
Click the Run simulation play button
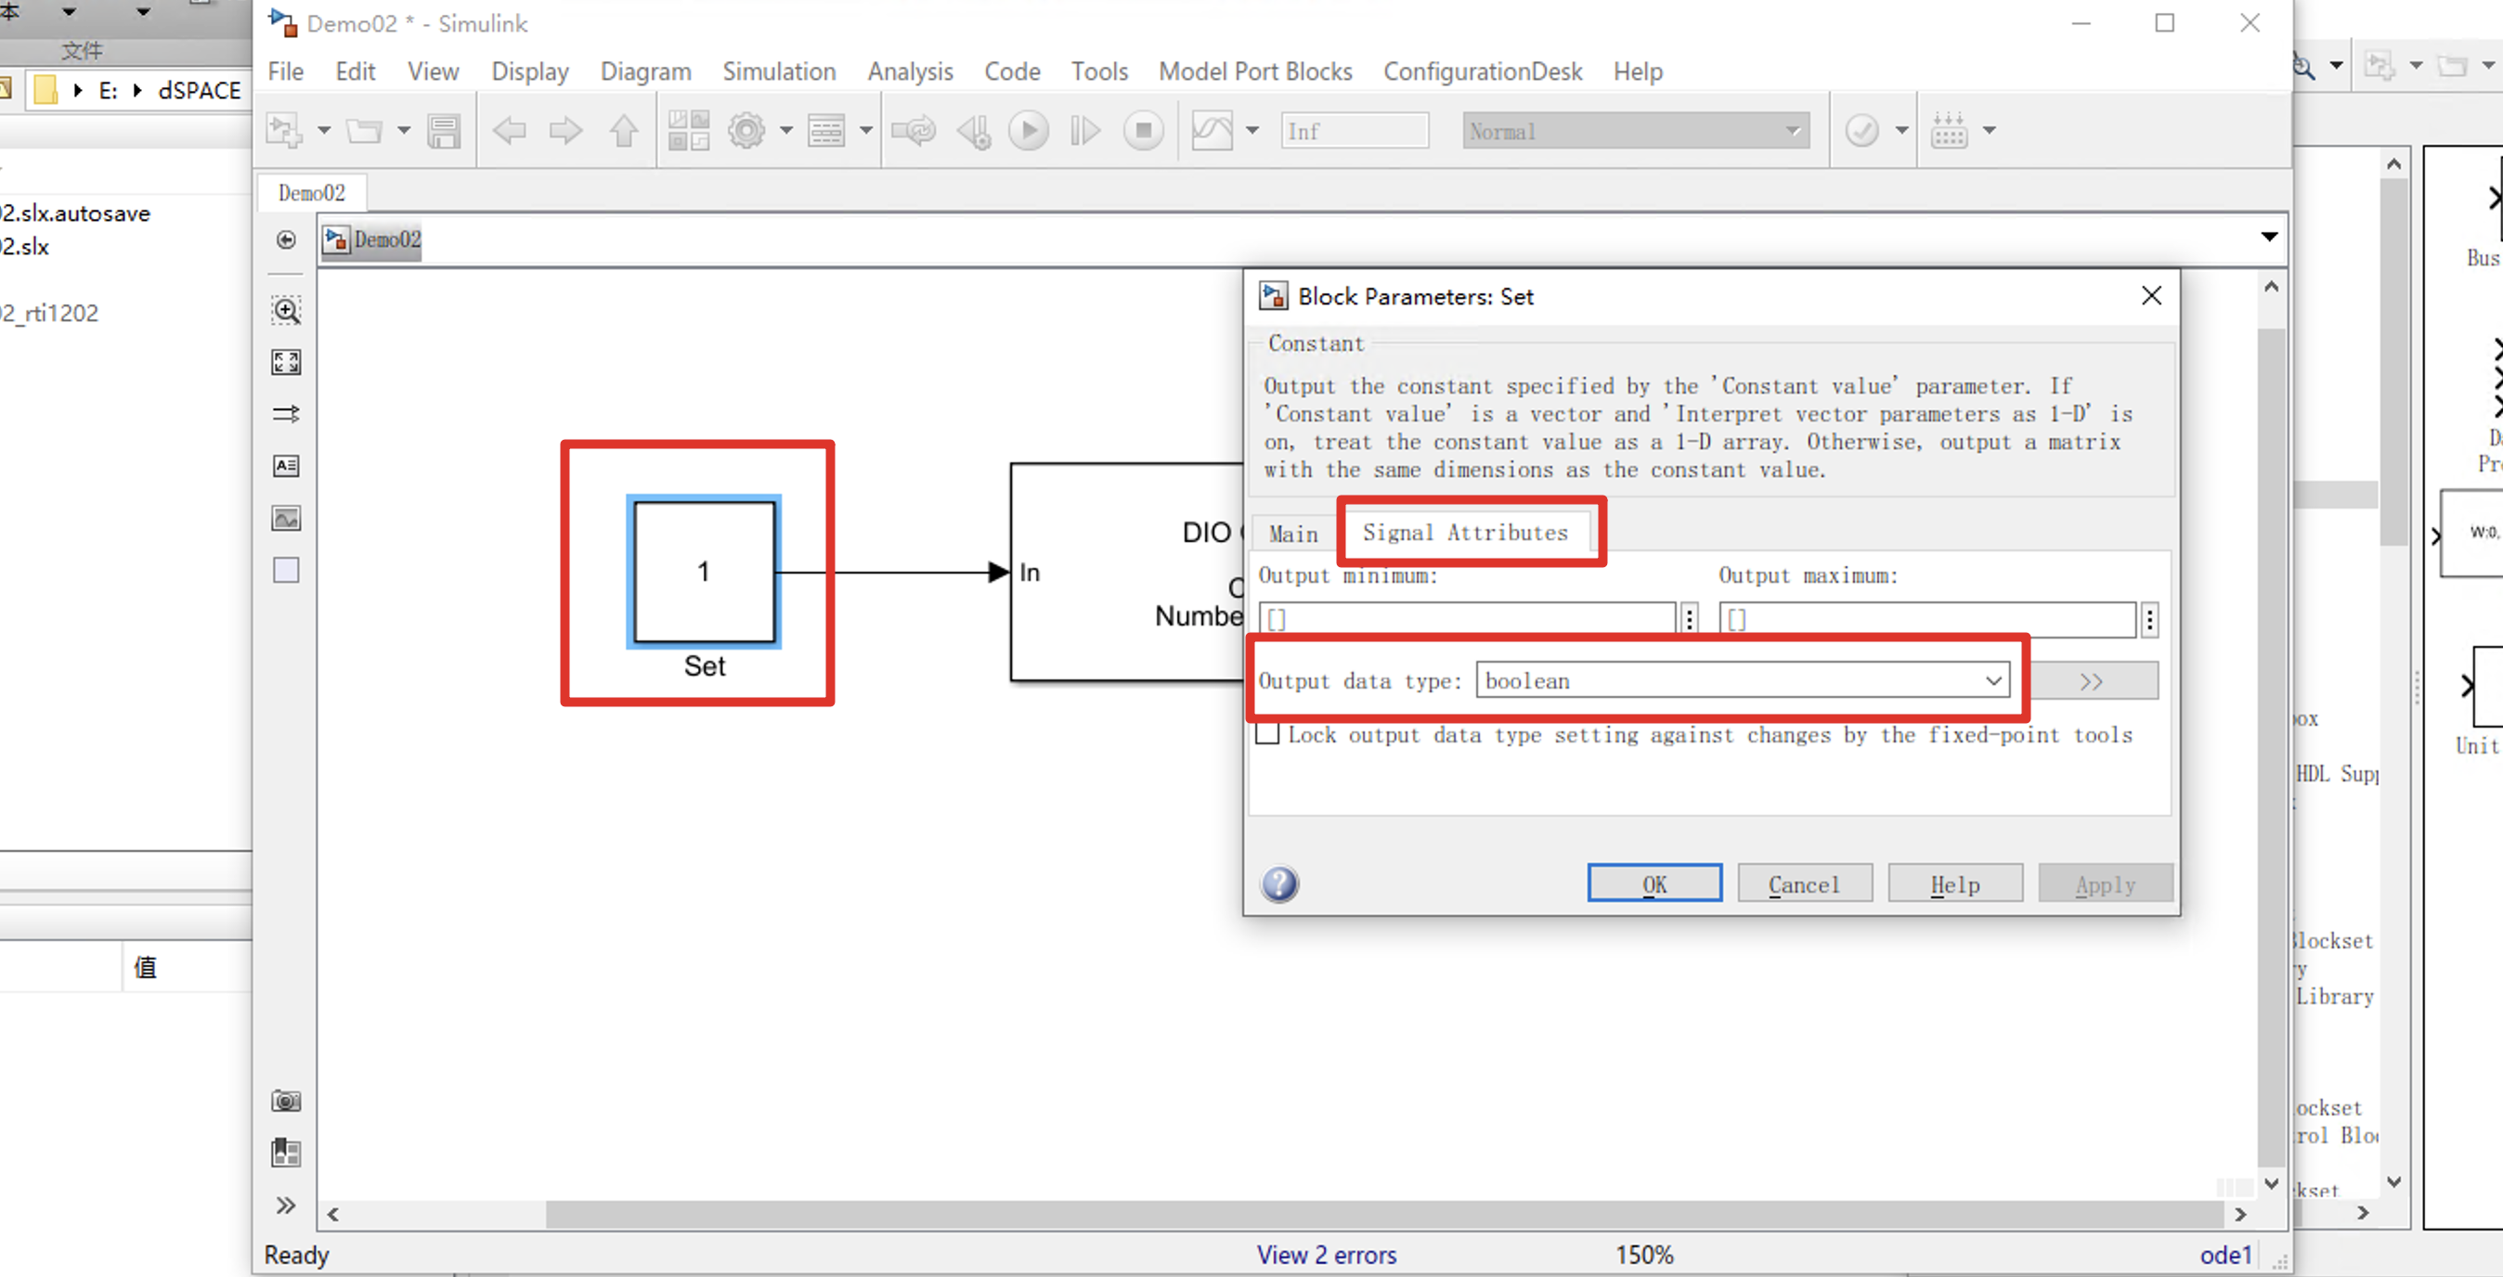[x=1028, y=130]
